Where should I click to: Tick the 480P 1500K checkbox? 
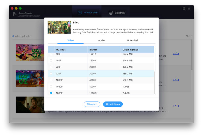click(x=51, y=60)
